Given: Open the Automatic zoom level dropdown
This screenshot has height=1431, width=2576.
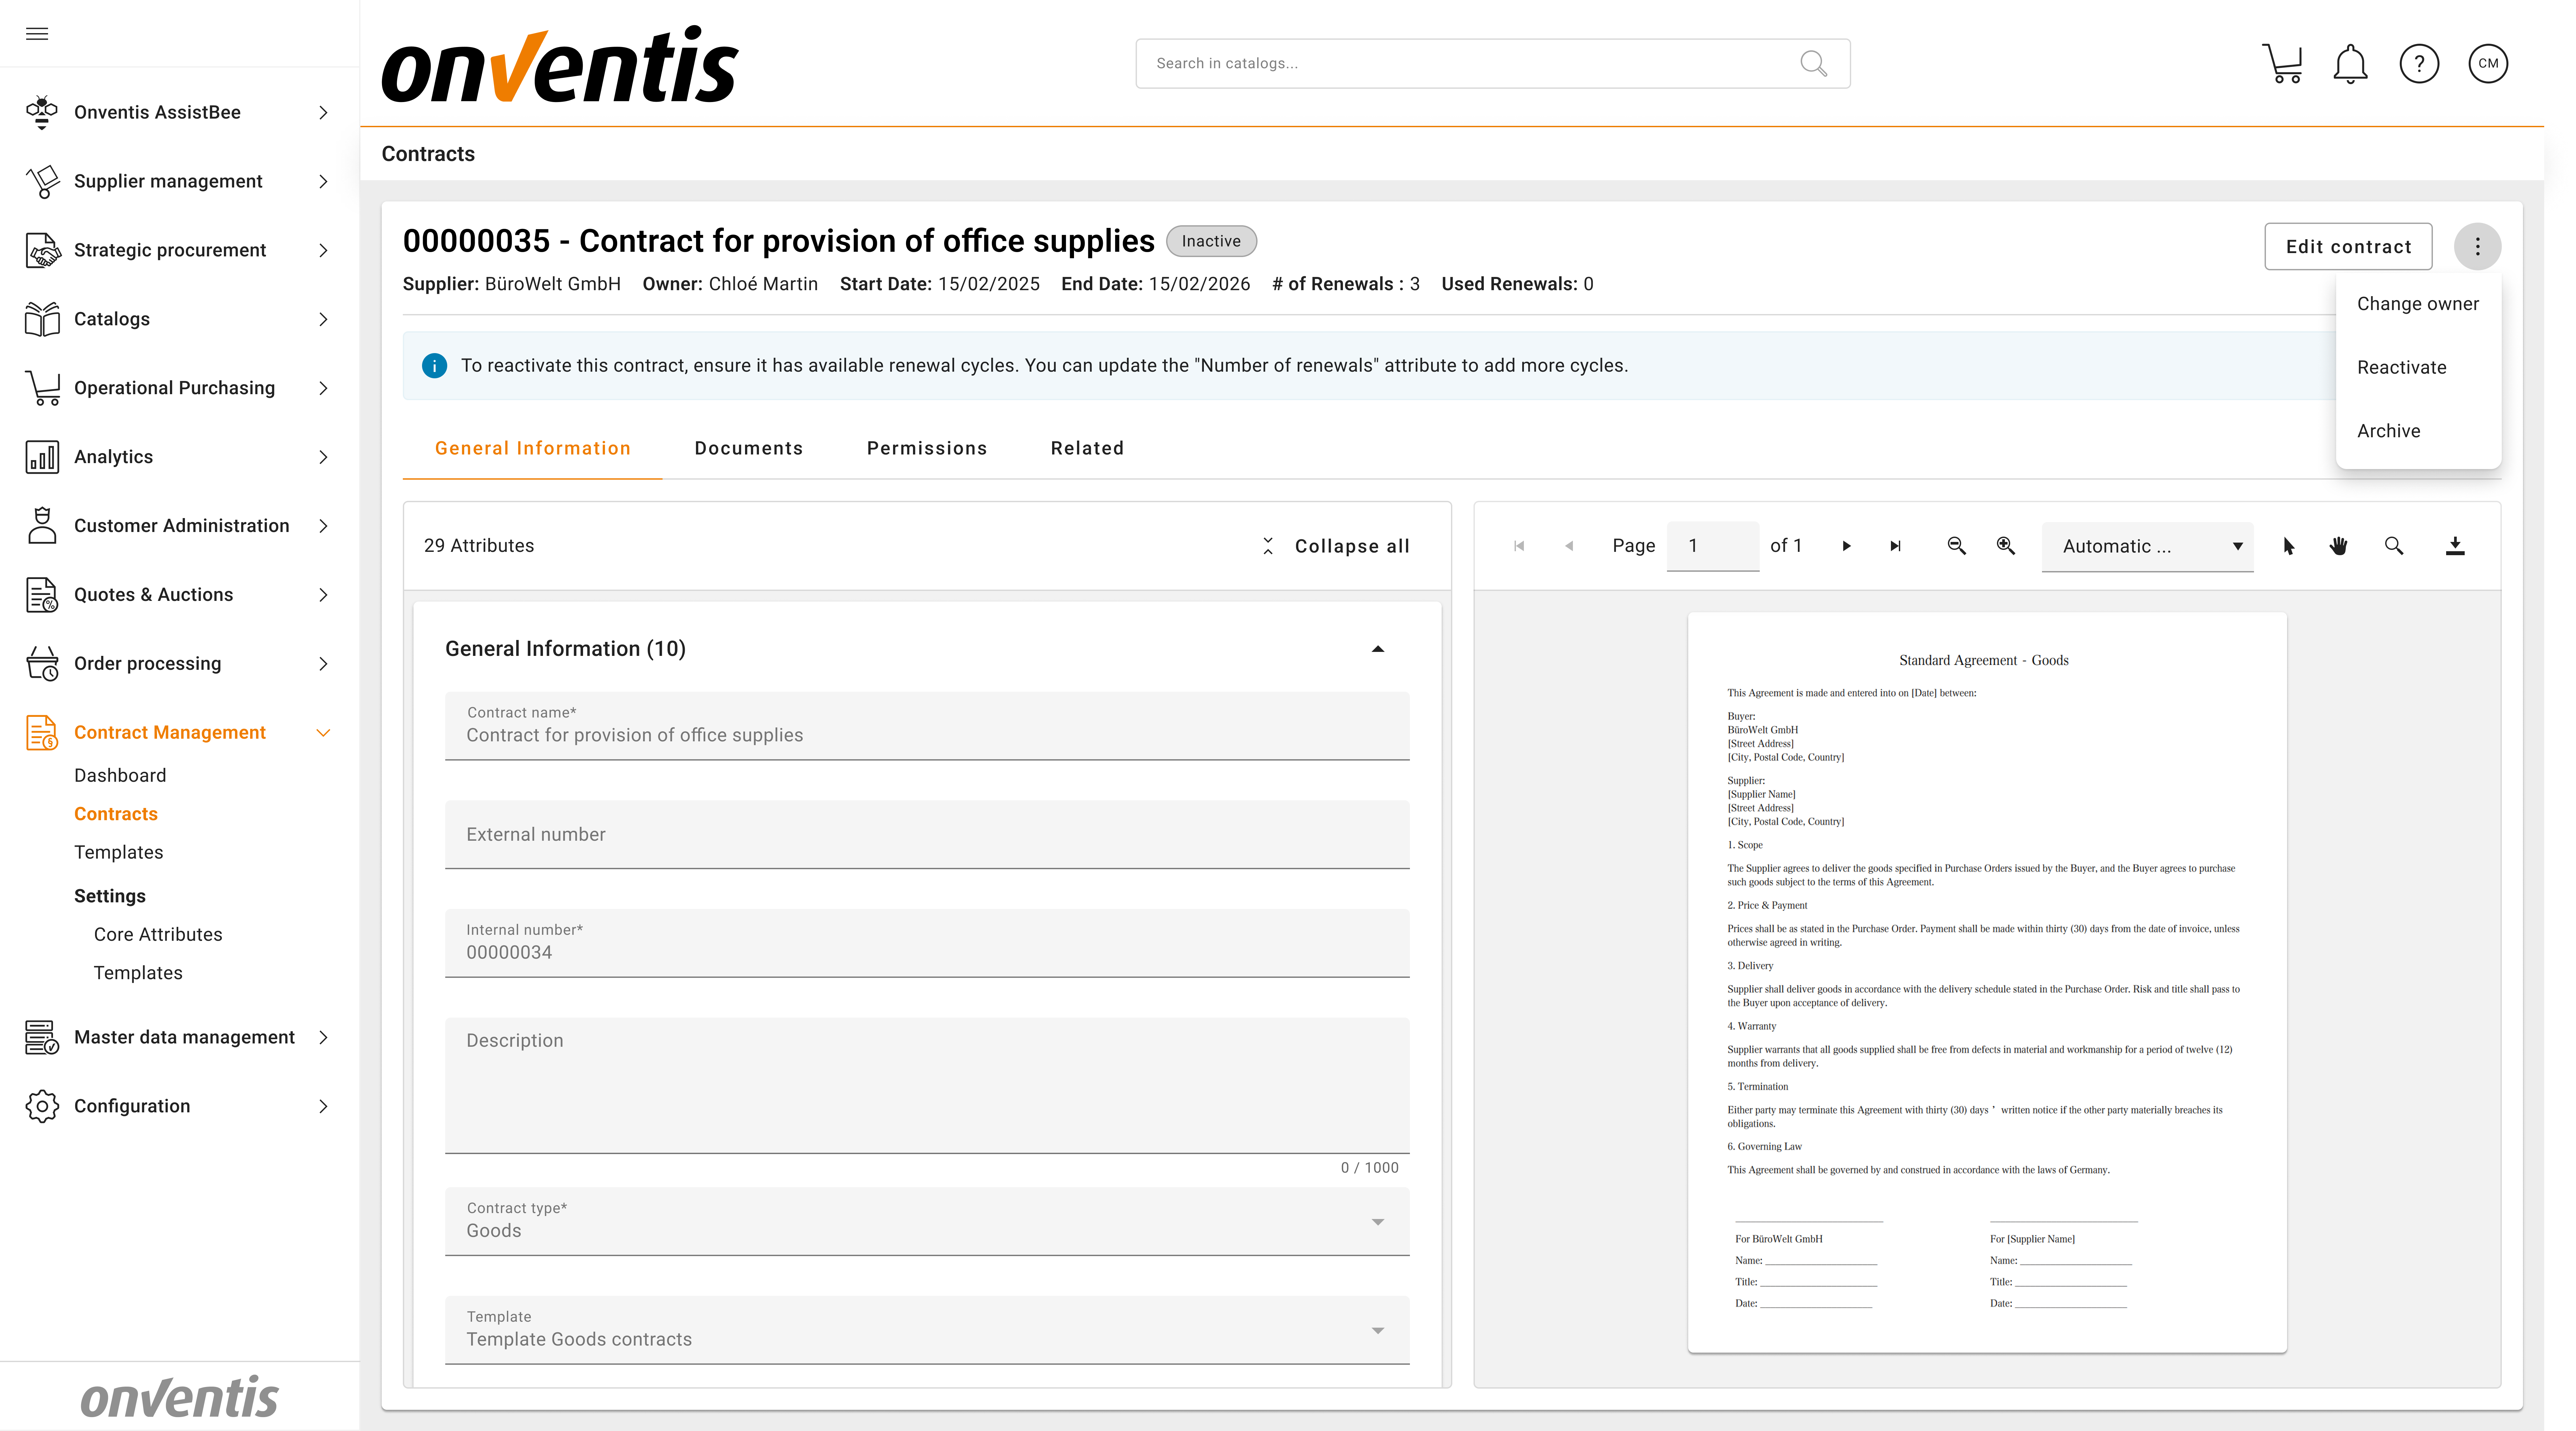Looking at the screenshot, I should tap(2147, 546).
